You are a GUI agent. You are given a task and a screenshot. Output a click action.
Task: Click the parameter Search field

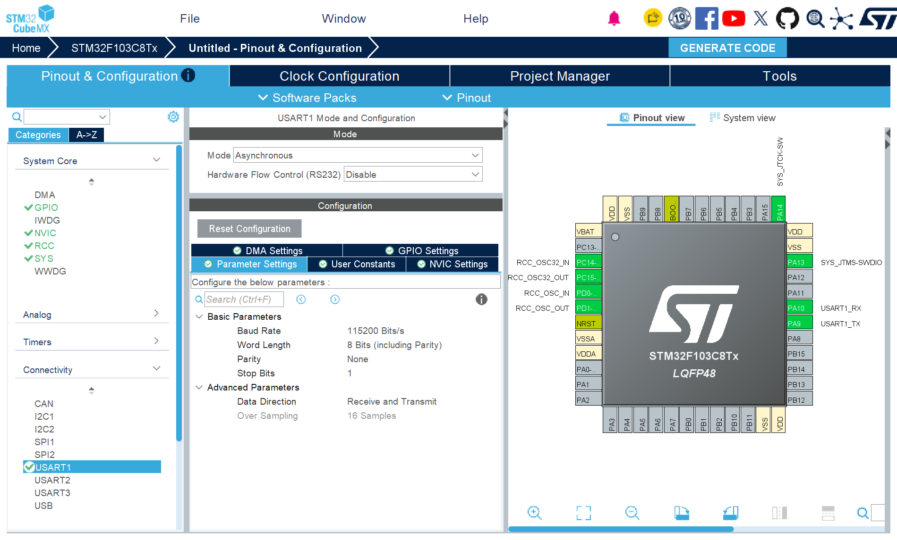(x=244, y=299)
